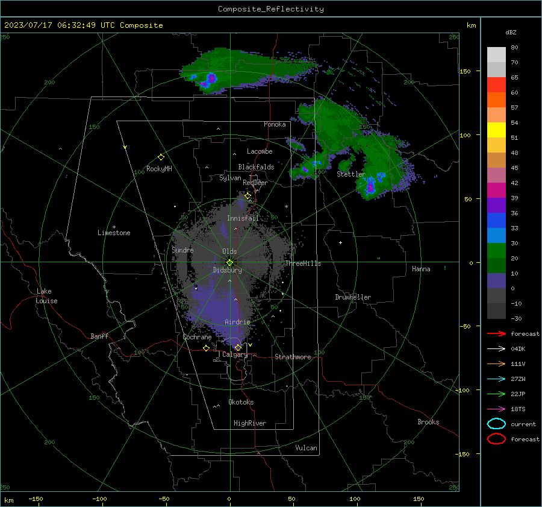The width and height of the screenshot is (542, 507).
Task: Click the strong storm cell southeast of Stettler
Action: pos(370,187)
